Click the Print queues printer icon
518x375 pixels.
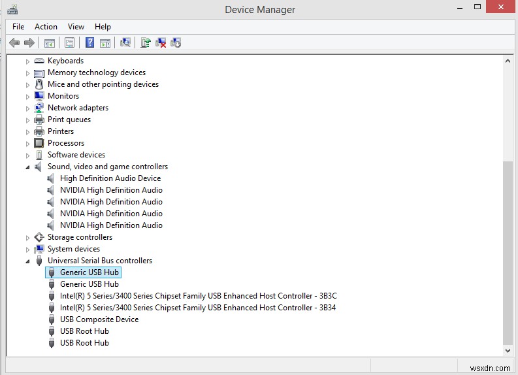(39, 120)
